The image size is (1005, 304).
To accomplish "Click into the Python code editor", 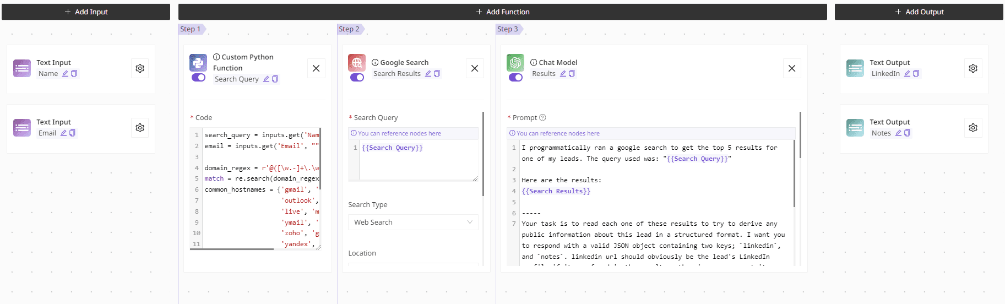I will point(262,189).
